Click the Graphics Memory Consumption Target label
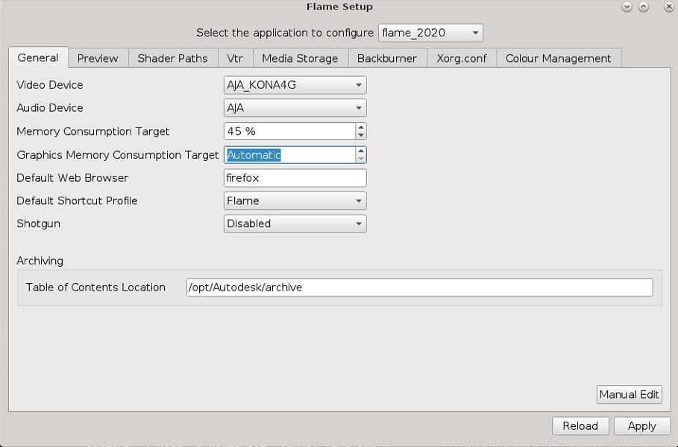The height and width of the screenshot is (447, 678). 118,155
